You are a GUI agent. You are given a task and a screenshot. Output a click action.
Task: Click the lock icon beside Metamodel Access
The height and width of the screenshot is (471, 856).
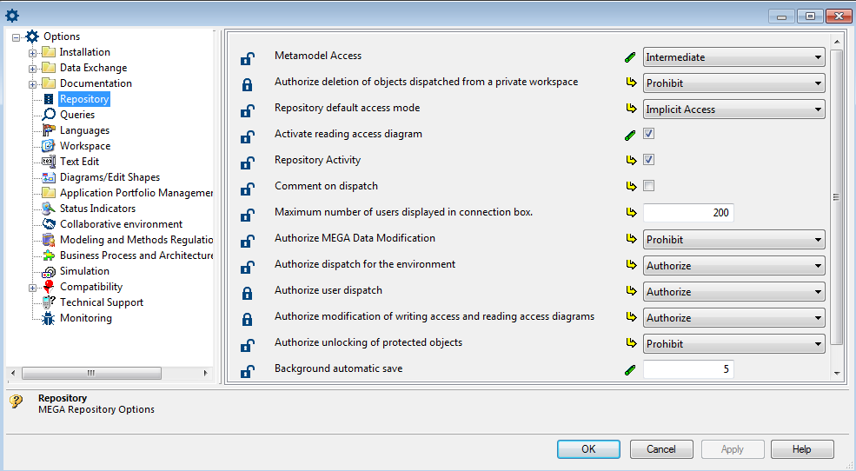pyautogui.click(x=247, y=58)
